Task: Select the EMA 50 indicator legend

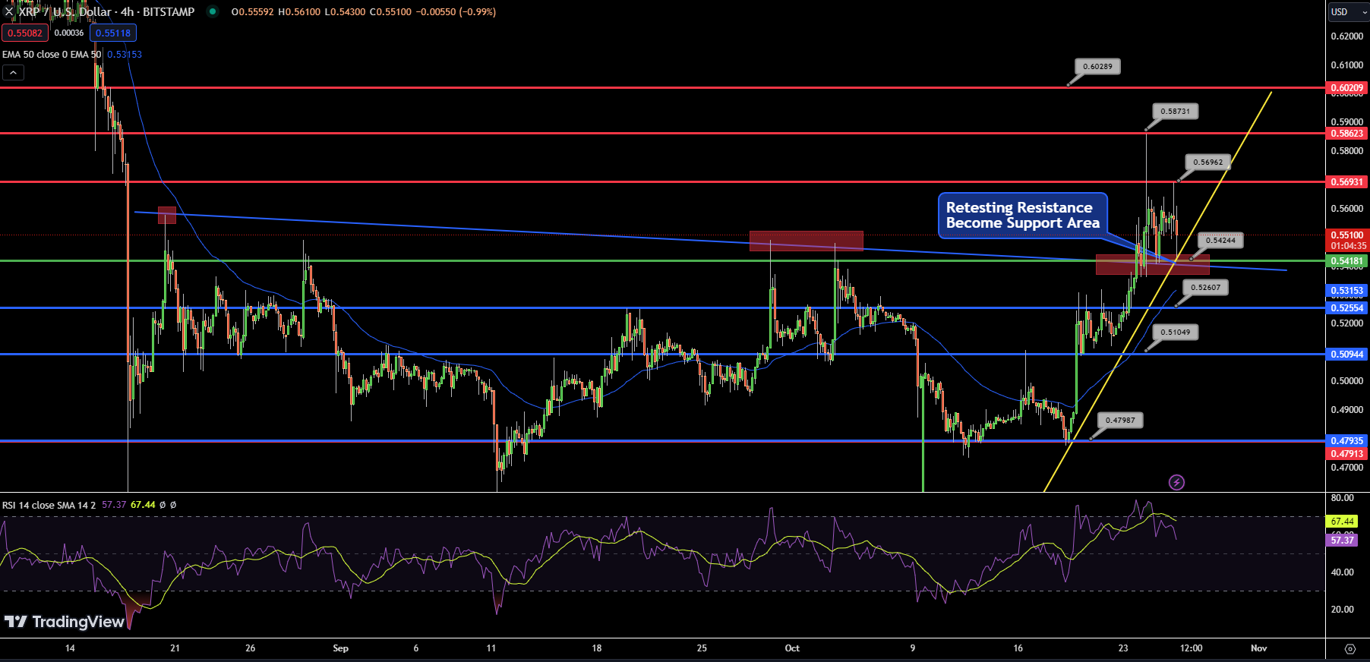Action: pos(51,55)
